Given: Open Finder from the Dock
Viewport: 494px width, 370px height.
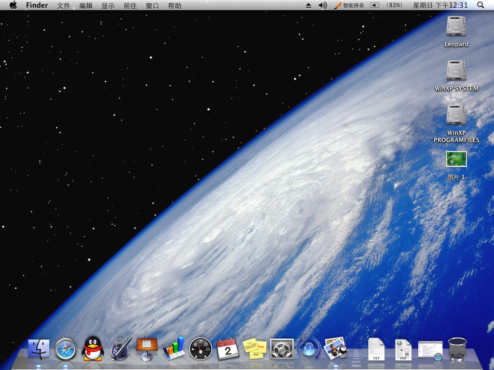Looking at the screenshot, I should pos(39,349).
